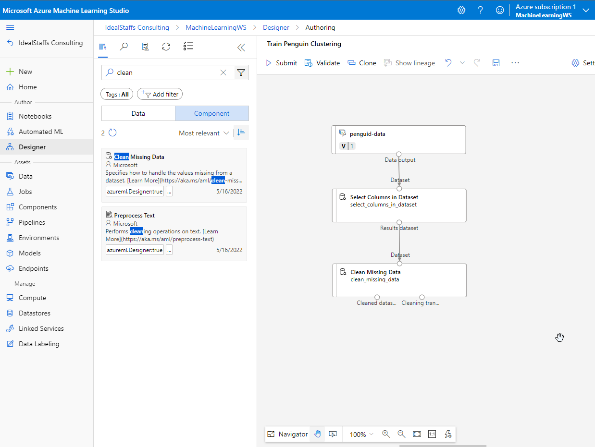The width and height of the screenshot is (595, 447).
Task: Open Pipelines in the left navigation
Action: coord(32,222)
